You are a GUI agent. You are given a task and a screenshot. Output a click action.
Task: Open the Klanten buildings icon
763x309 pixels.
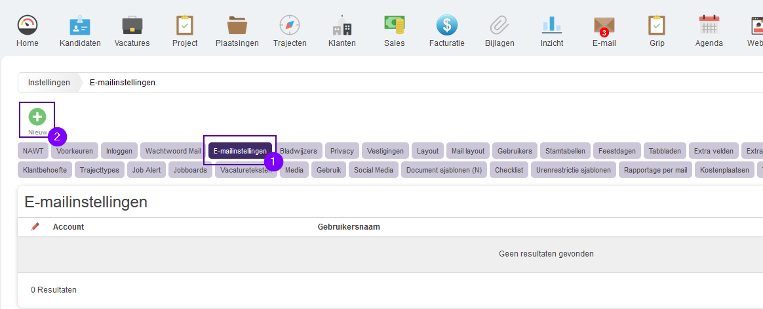pyautogui.click(x=342, y=26)
